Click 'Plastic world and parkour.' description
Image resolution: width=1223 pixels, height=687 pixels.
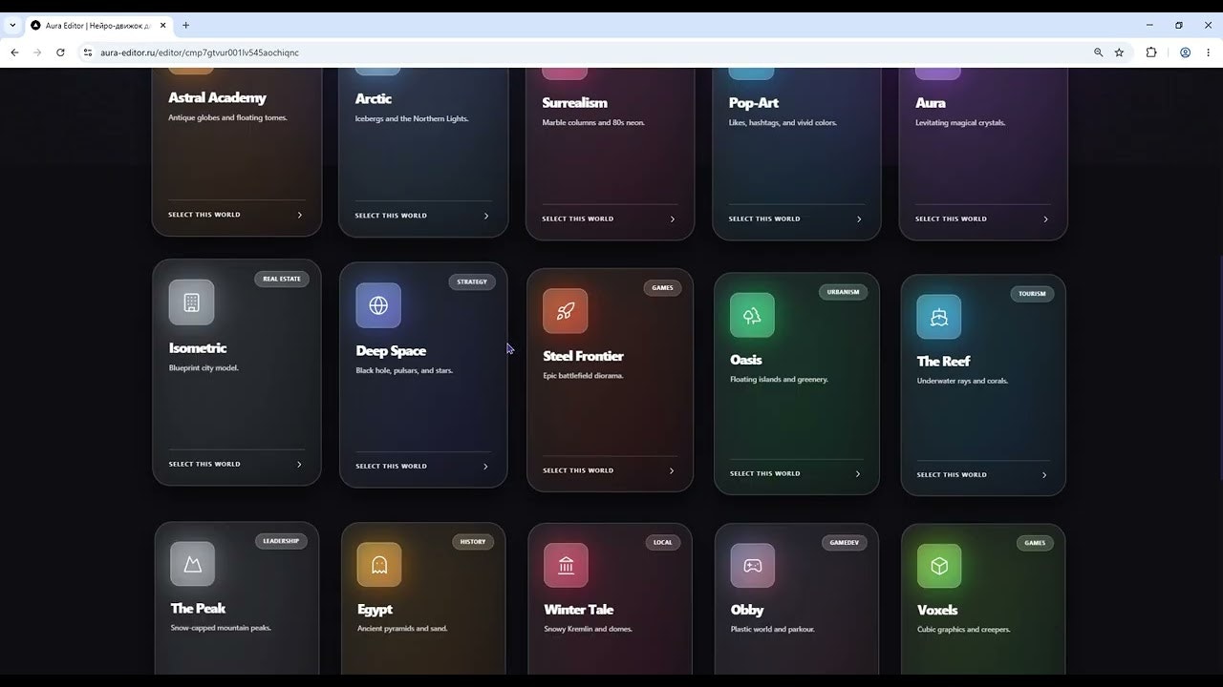(x=775, y=630)
